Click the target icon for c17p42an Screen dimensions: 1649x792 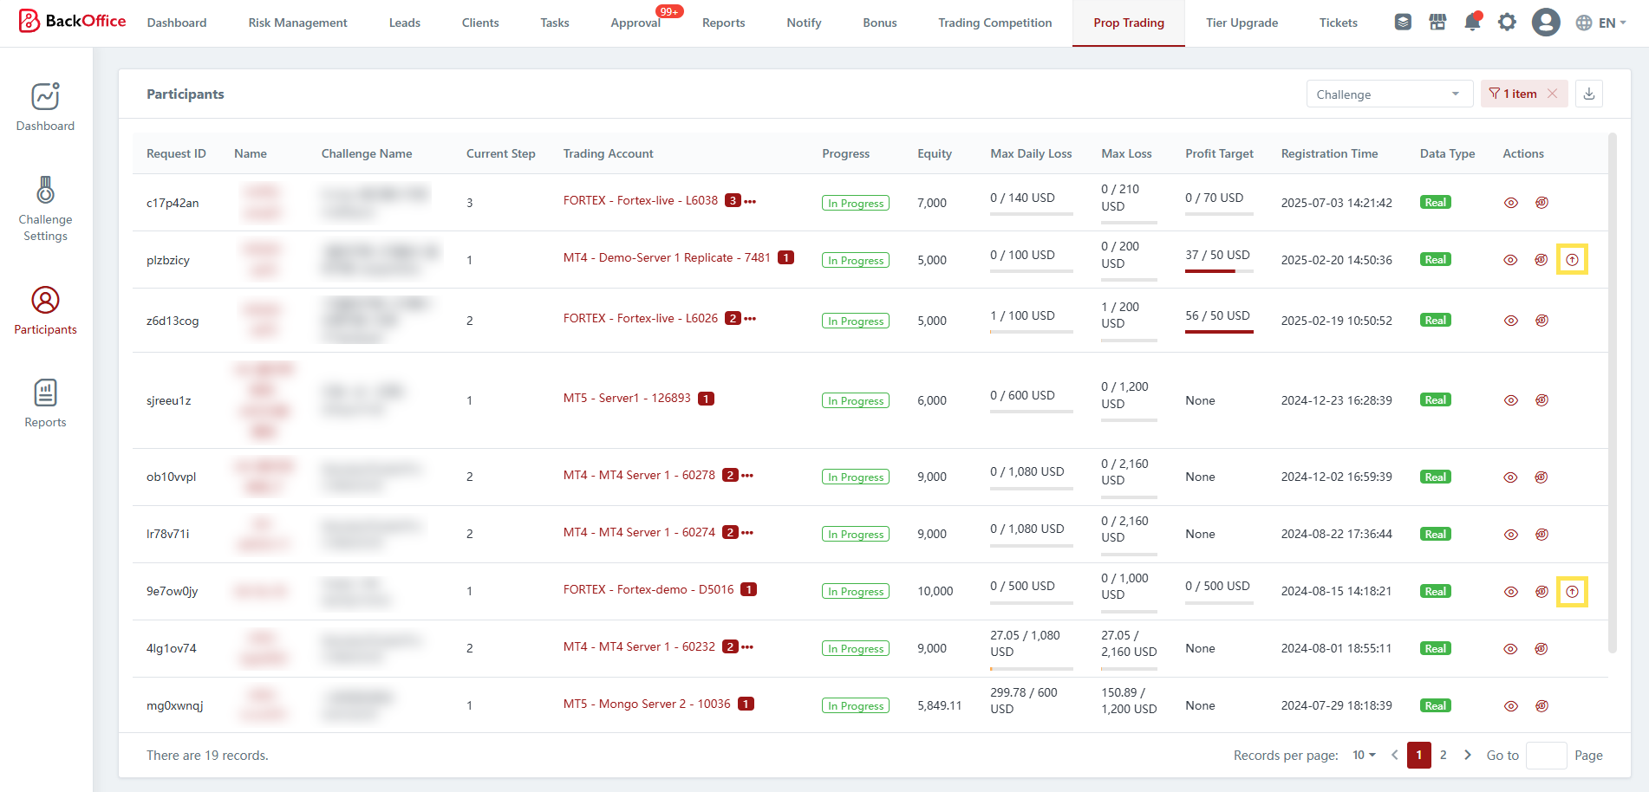click(x=1541, y=203)
